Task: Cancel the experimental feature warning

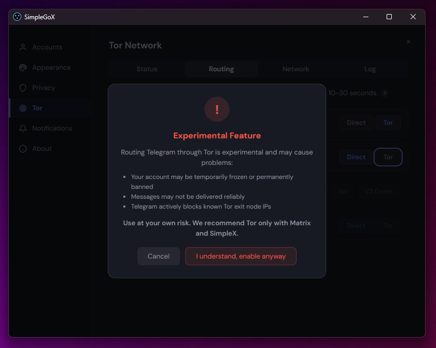Action: pyautogui.click(x=159, y=256)
